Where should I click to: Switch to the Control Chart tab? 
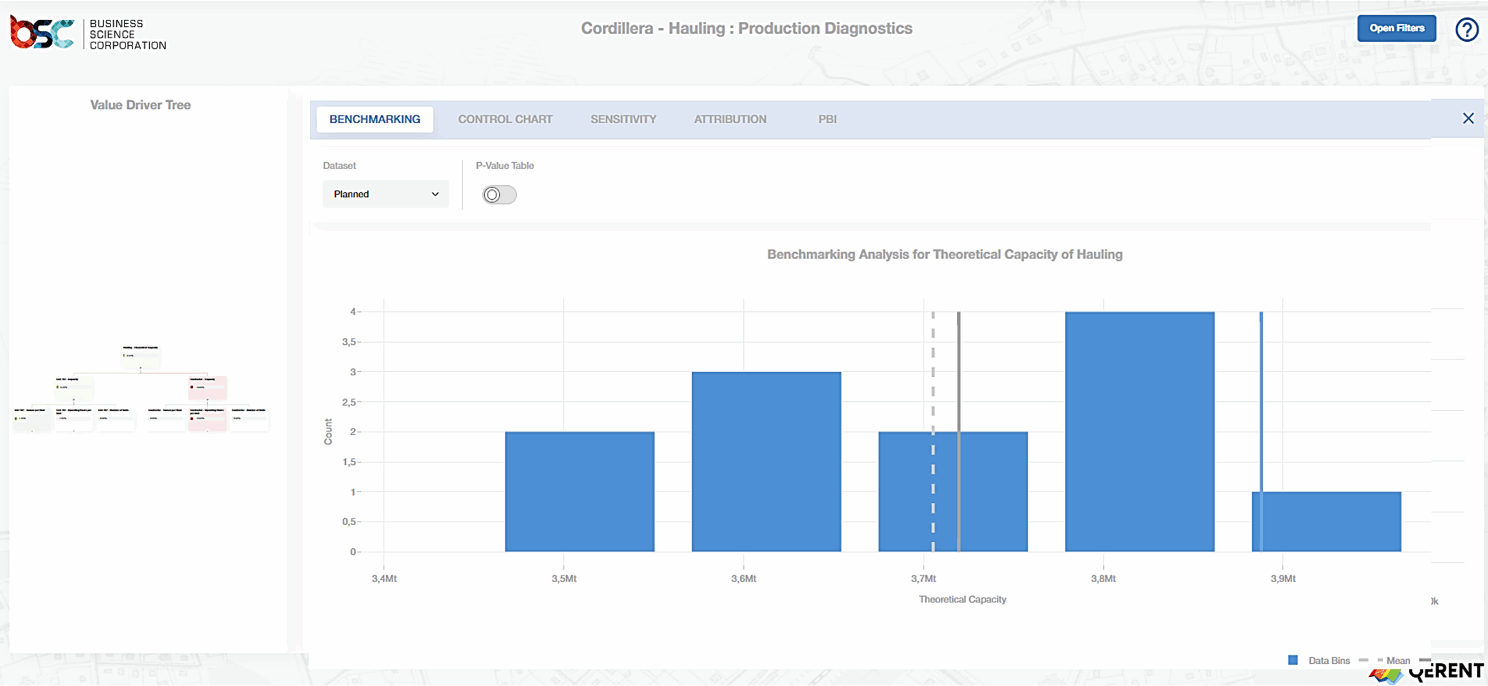(505, 119)
